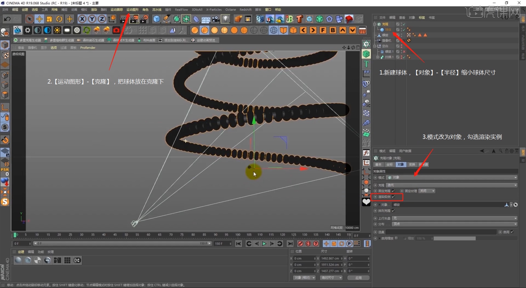Add a Cube primitive object

157,19
